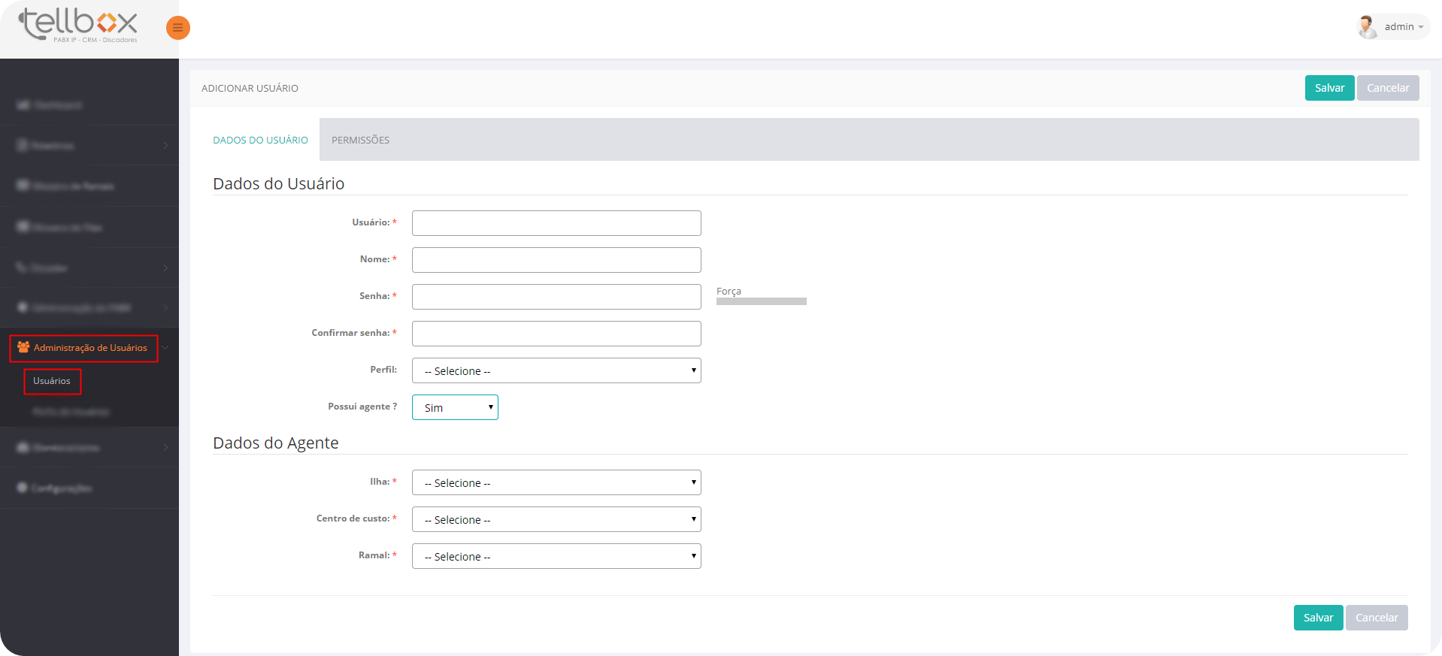This screenshot has height=656, width=1442.
Task: Open the Ilha select box
Action: [x=556, y=482]
